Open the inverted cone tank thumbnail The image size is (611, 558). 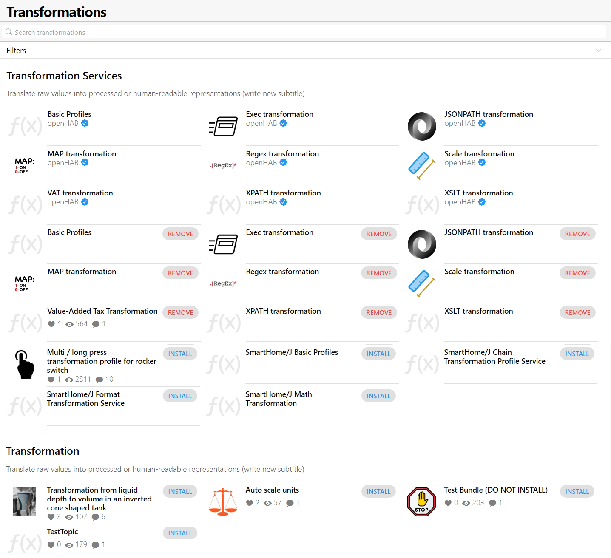(25, 502)
